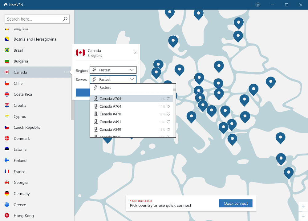Click the Canada flag in popup header
Viewport: 308px width, 221px height.
tap(80, 53)
